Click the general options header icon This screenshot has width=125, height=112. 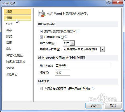42,13
